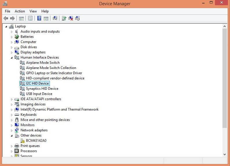The image size is (230, 166).
Task: Click the Human Interface Devices category icon
Action: [17, 57]
